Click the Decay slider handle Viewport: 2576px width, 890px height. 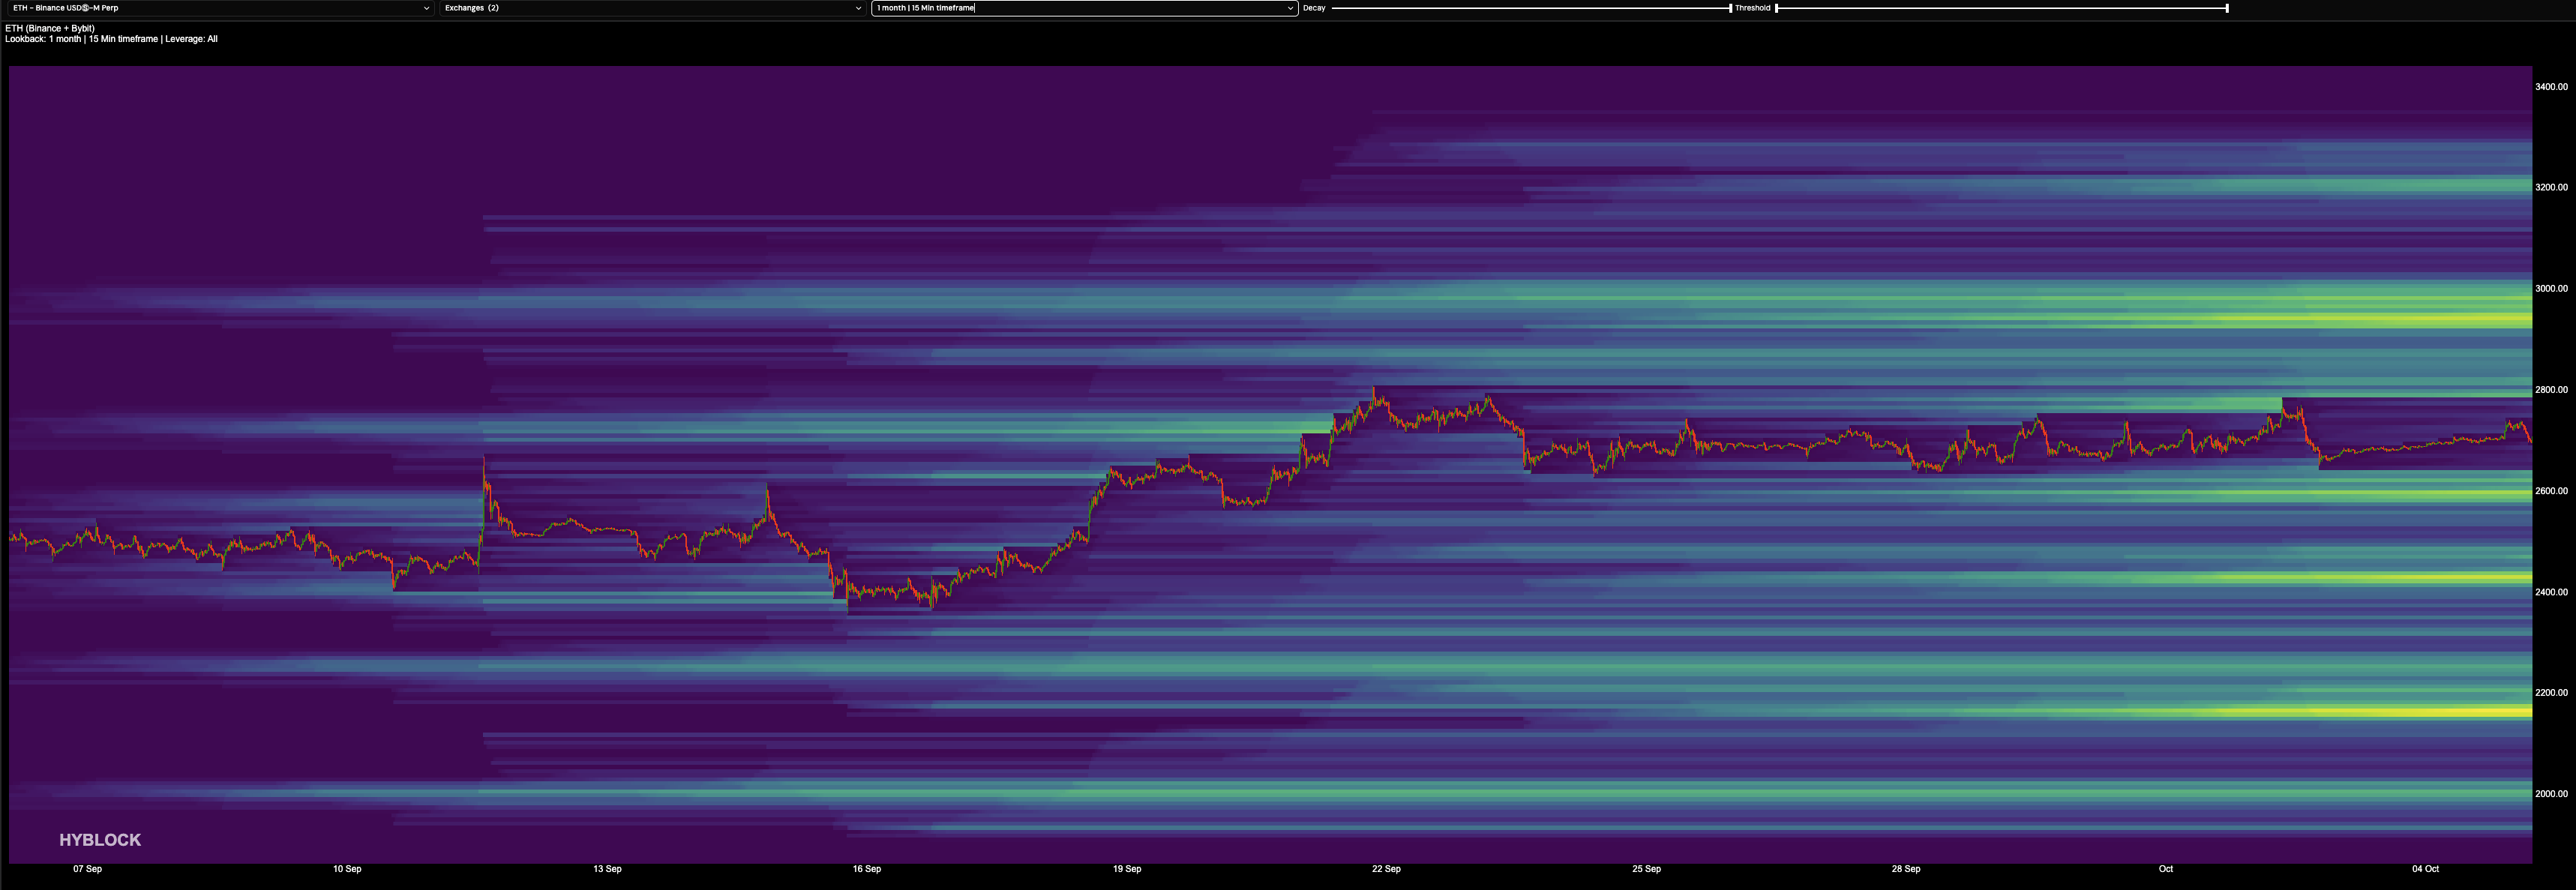tap(1730, 8)
